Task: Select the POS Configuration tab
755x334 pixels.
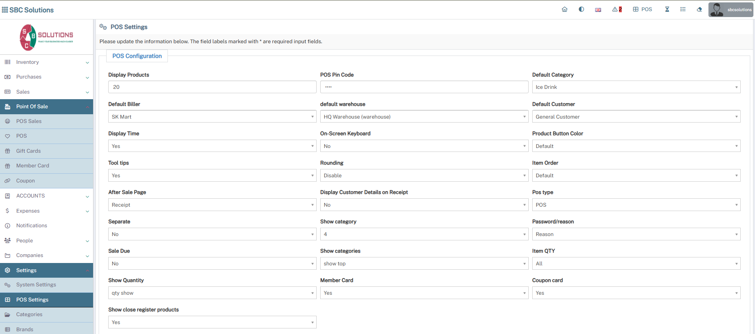Action: [137, 56]
